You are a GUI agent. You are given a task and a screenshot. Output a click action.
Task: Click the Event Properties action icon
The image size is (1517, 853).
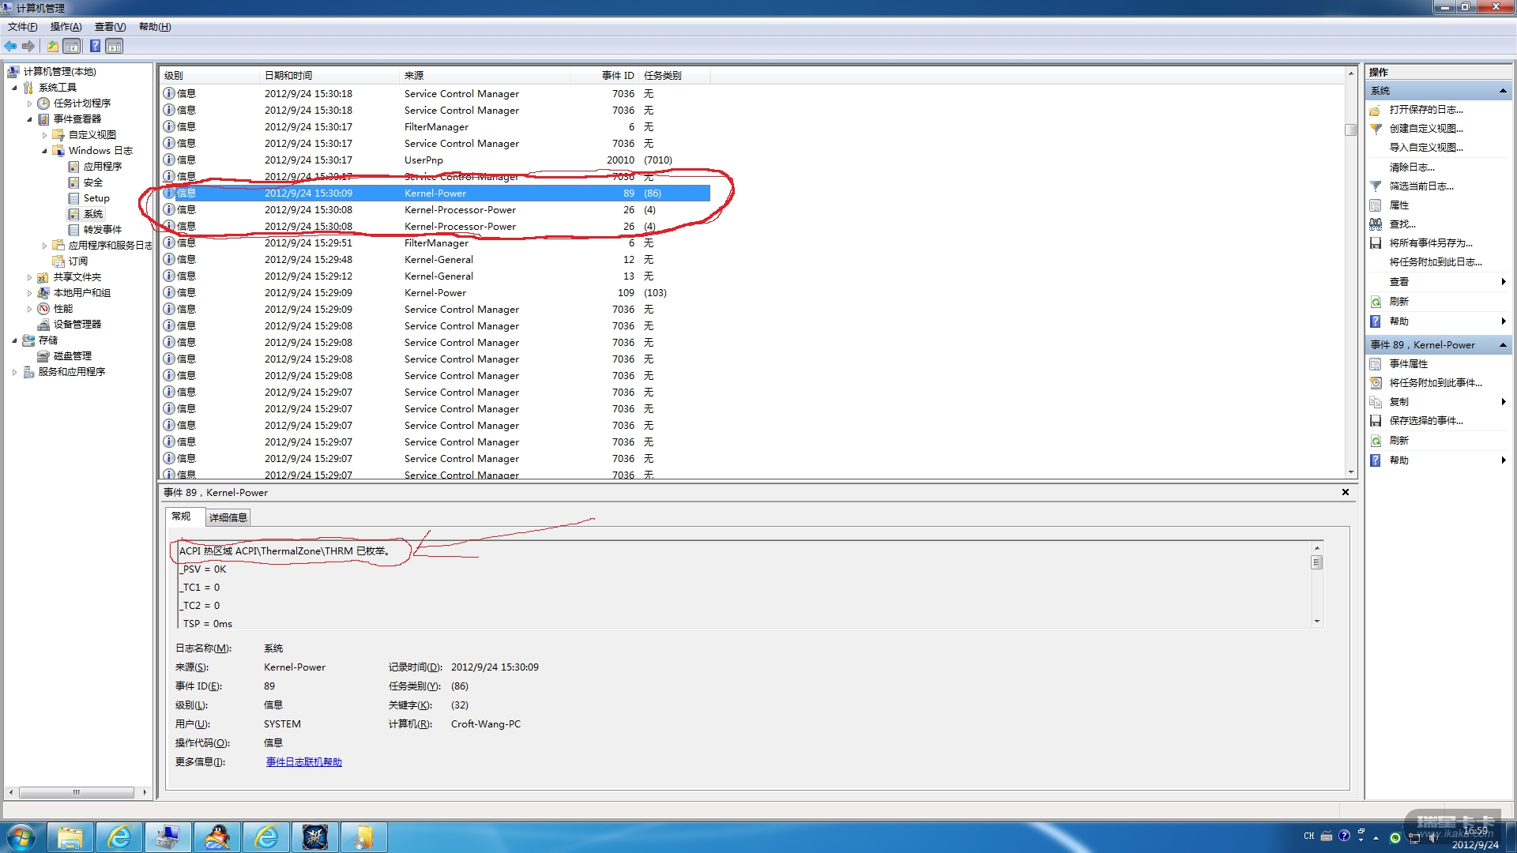point(1376,364)
